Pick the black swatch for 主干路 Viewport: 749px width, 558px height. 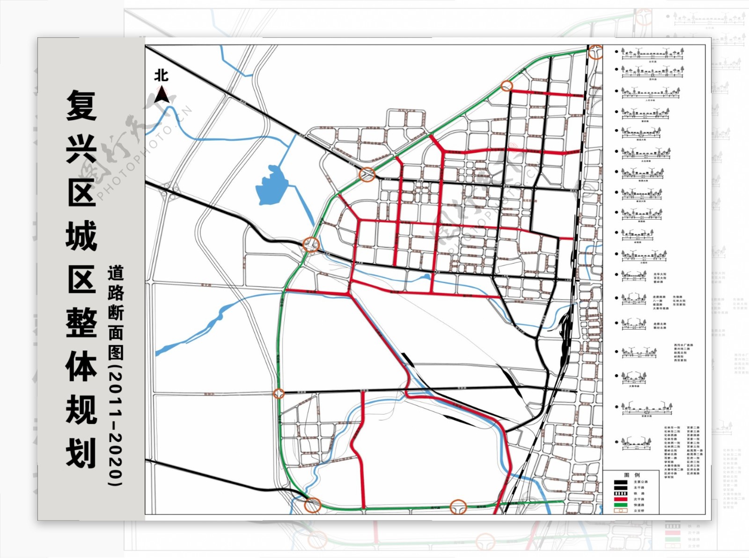(620, 487)
